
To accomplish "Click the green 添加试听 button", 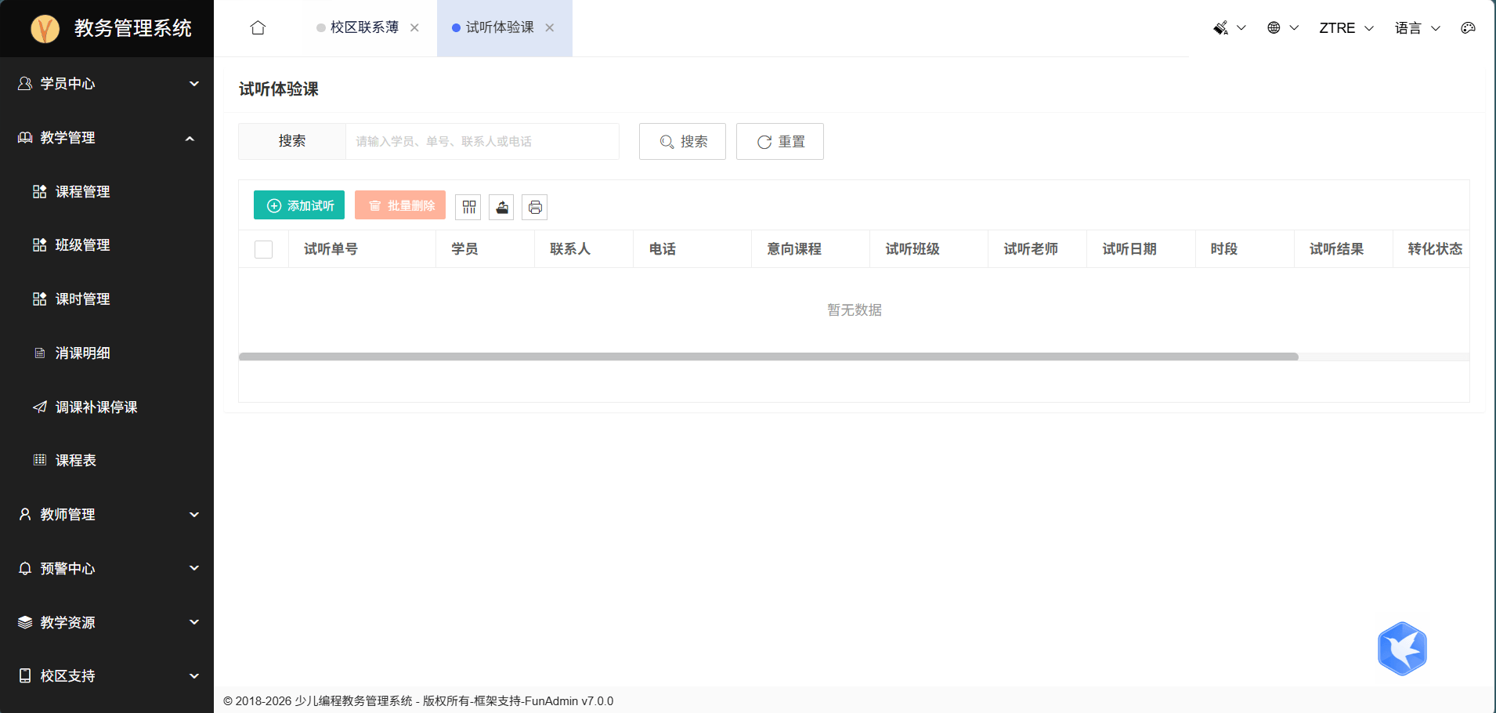I will point(299,205).
